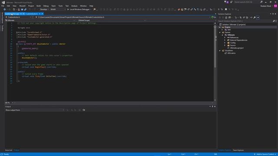
Task: Switch to the CustomActor.cpp editor tab
Action: [x=12, y=14]
